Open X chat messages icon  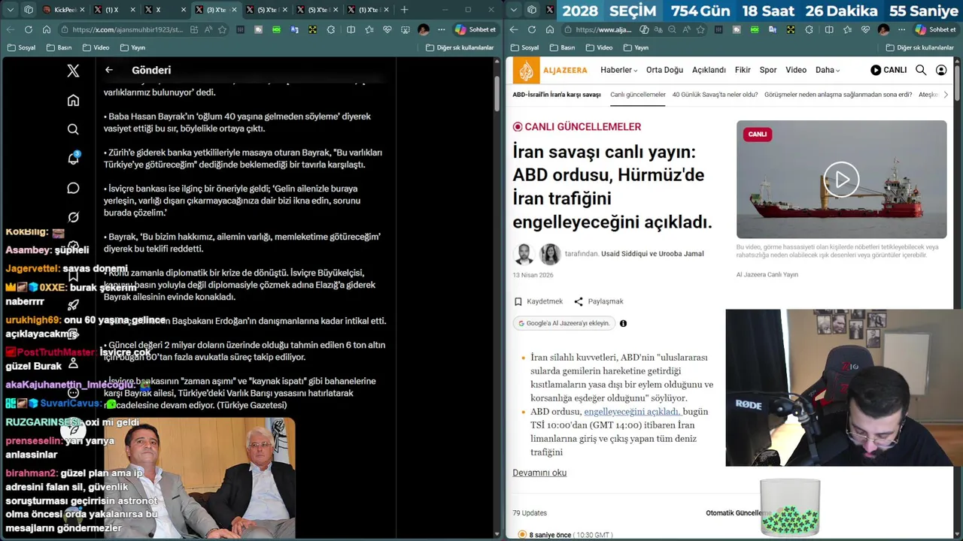tap(73, 188)
